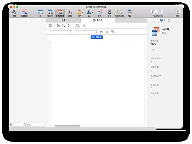Save the query with floppy disk icon
The image size is (192, 144).
[x=50, y=26]
